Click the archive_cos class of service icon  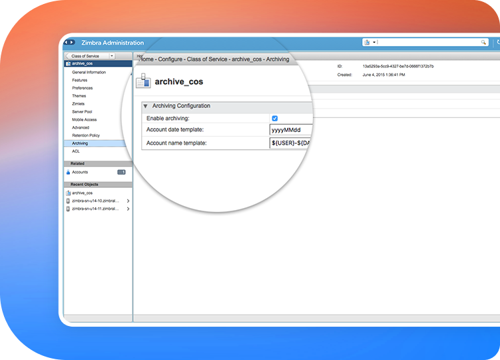point(143,81)
